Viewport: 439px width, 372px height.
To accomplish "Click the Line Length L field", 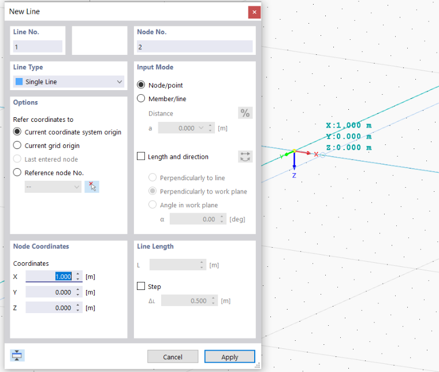I will coord(178,265).
